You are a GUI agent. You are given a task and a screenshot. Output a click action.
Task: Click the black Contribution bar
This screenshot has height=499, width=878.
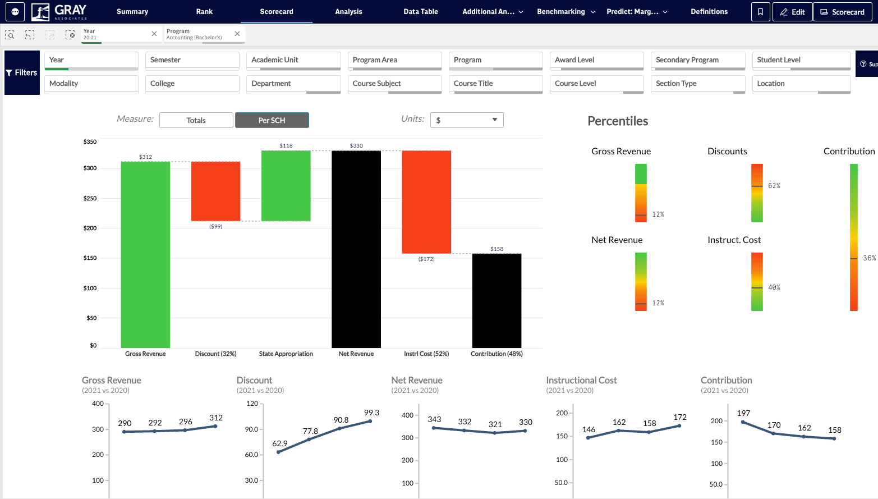click(497, 301)
